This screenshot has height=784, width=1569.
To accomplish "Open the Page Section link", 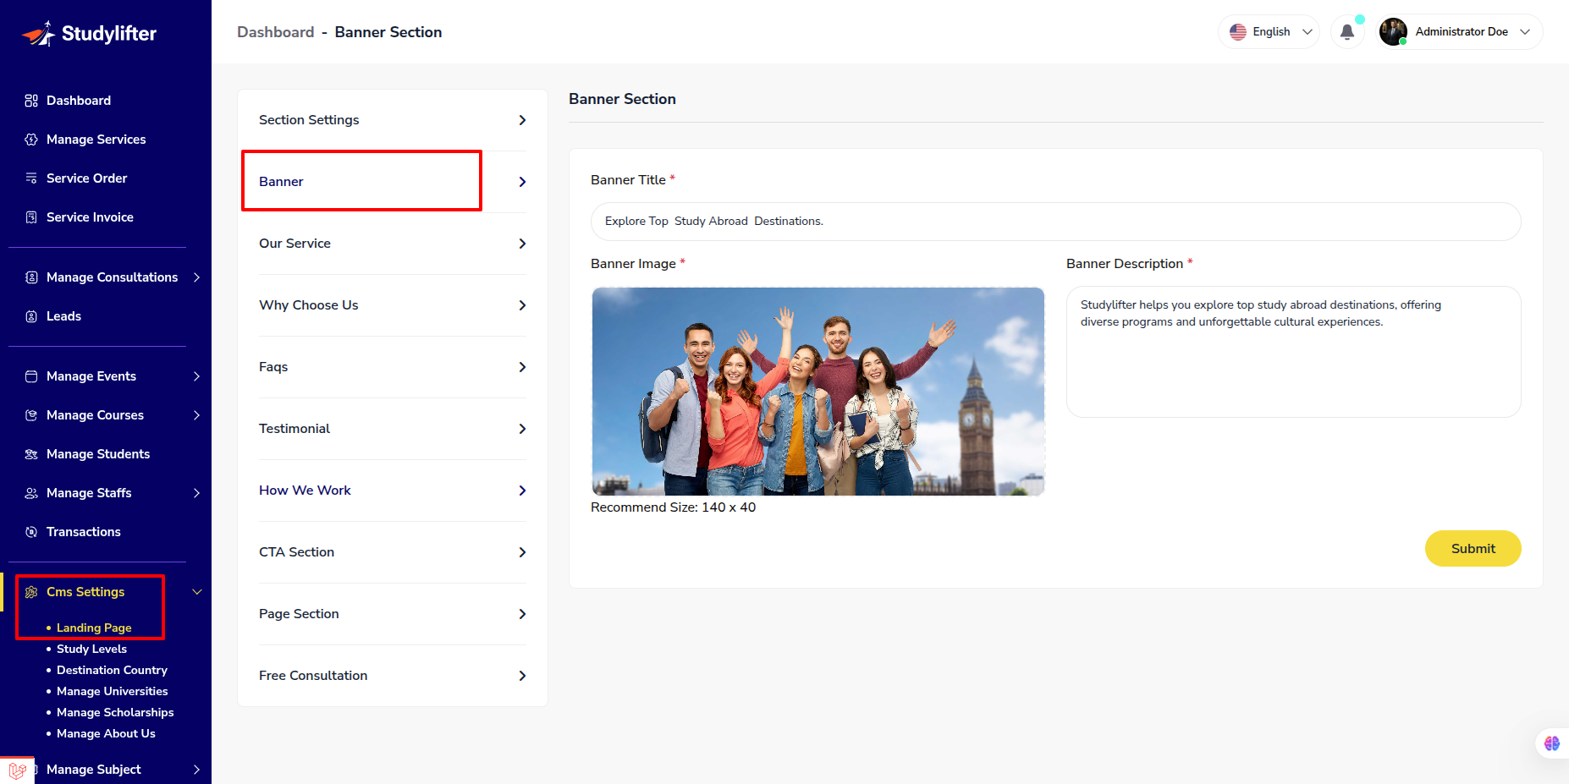I will pyautogui.click(x=393, y=614).
